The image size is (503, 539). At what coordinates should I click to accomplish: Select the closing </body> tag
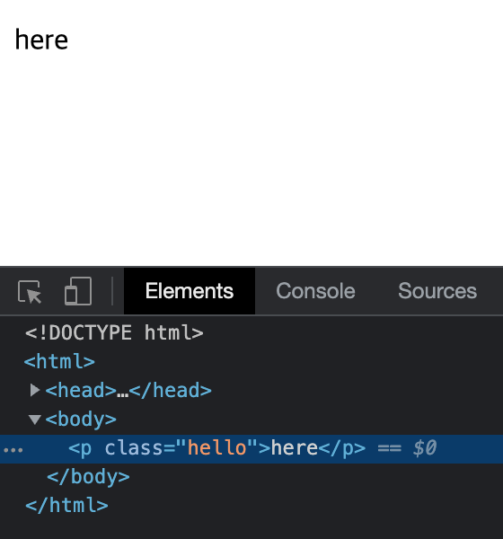point(88,477)
